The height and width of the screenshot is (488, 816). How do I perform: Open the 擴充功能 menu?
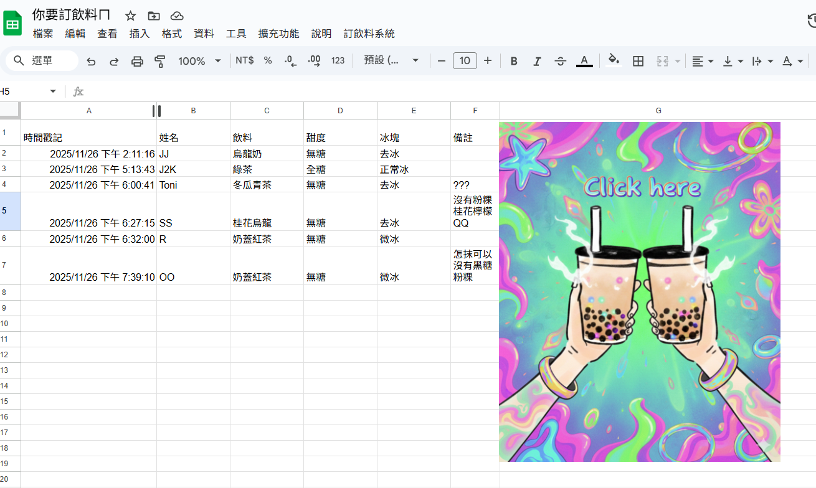point(278,34)
